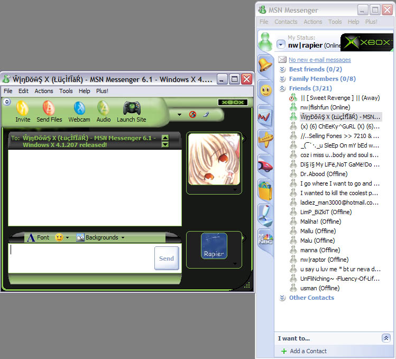The image size is (396, 359).
Task: Open dropdown arrow under Rapier display picture
Action: [x=235, y=263]
